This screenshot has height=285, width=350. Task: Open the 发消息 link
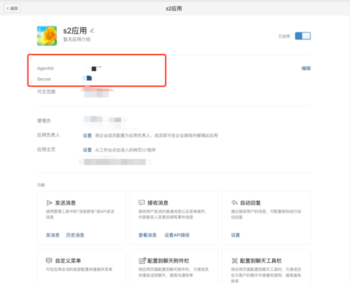[53, 235]
